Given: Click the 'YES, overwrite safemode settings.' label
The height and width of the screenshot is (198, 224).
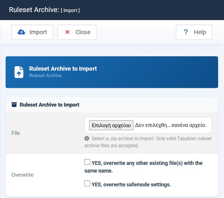Looking at the screenshot, I should pos(131,185).
